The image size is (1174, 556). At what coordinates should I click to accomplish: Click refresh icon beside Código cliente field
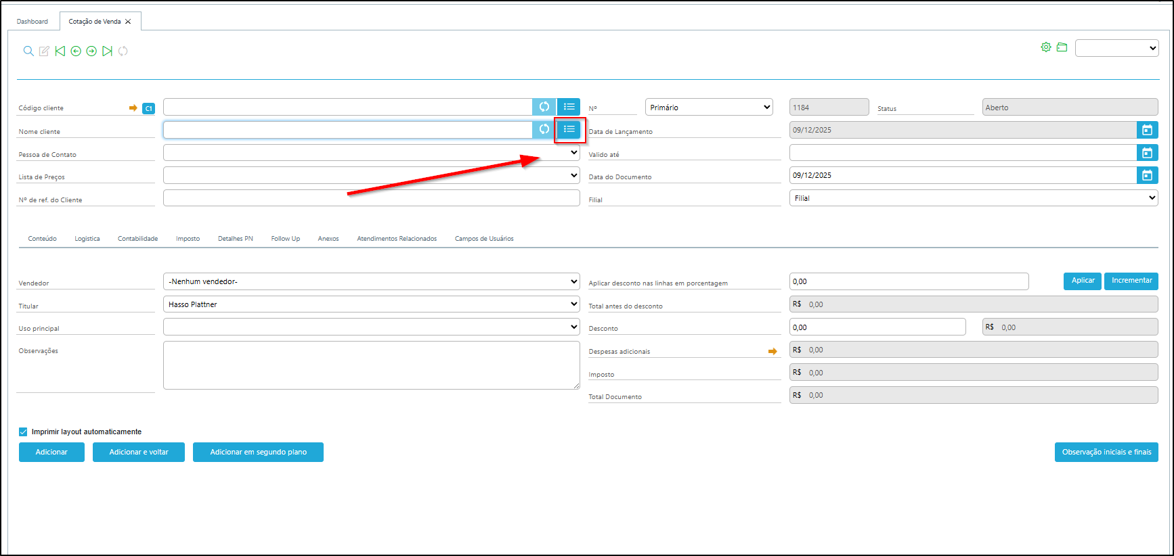[x=544, y=107]
